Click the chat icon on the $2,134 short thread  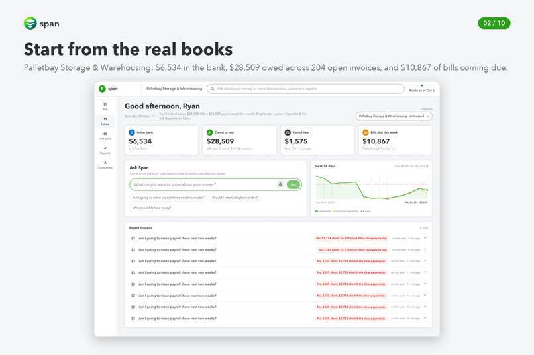tap(133, 239)
